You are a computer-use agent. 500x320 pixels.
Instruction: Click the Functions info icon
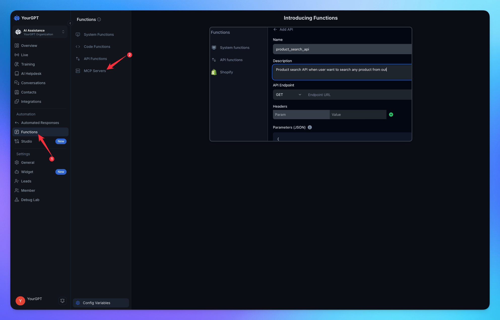99,19
